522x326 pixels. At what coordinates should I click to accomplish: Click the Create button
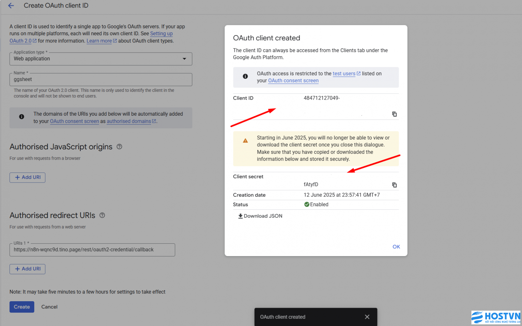click(x=22, y=307)
